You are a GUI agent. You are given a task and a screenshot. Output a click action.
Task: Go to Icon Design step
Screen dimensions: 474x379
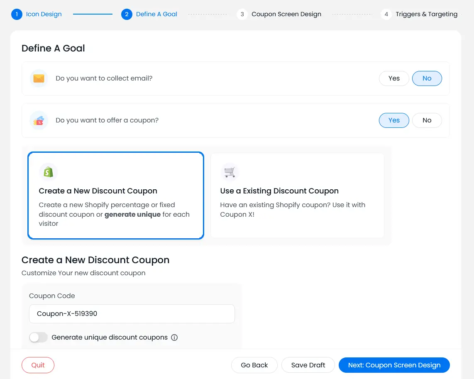tap(44, 14)
